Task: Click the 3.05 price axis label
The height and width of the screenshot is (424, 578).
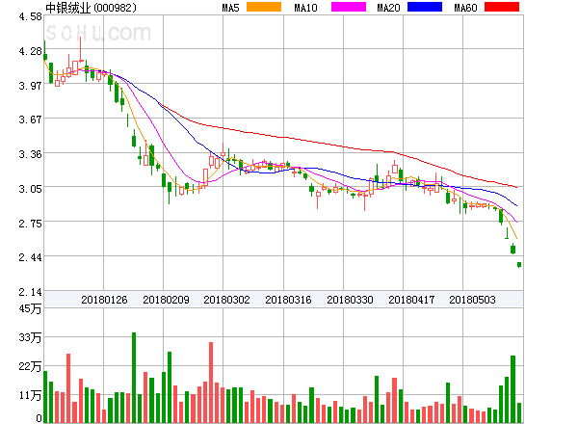Action: click(x=30, y=189)
